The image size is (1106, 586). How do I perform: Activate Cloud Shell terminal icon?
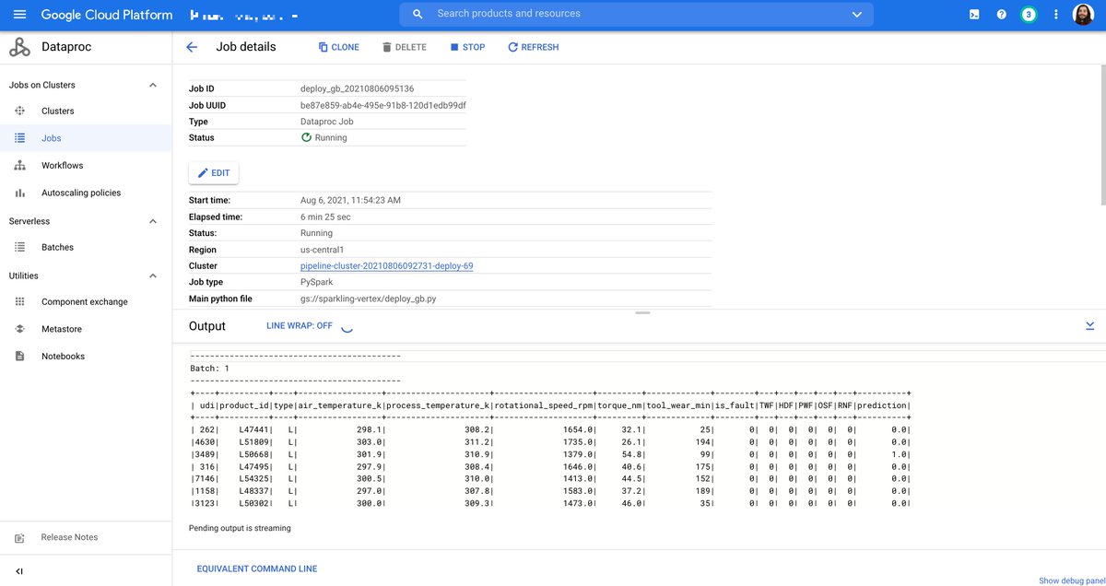[x=974, y=15]
